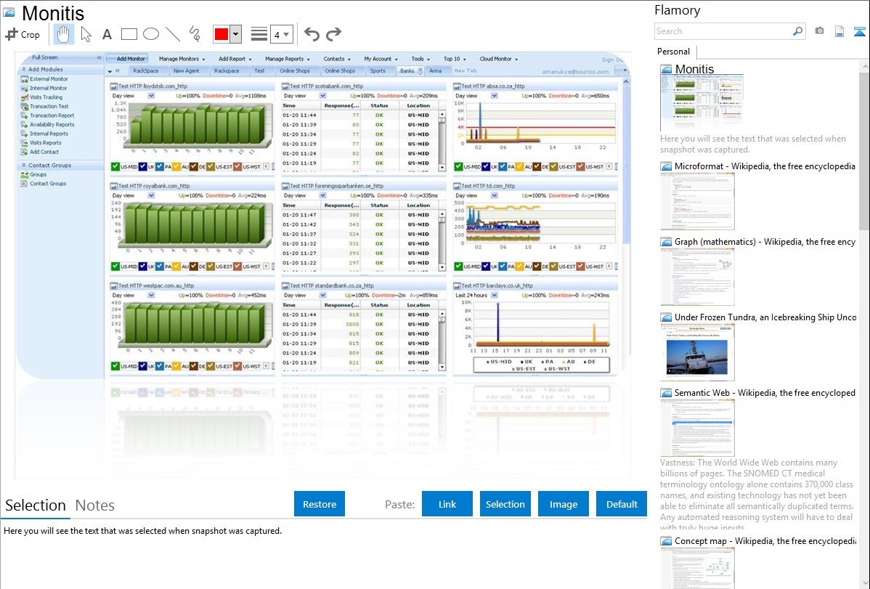Click icon beside Concept map snapshot
870x589 pixels.
tap(666, 540)
